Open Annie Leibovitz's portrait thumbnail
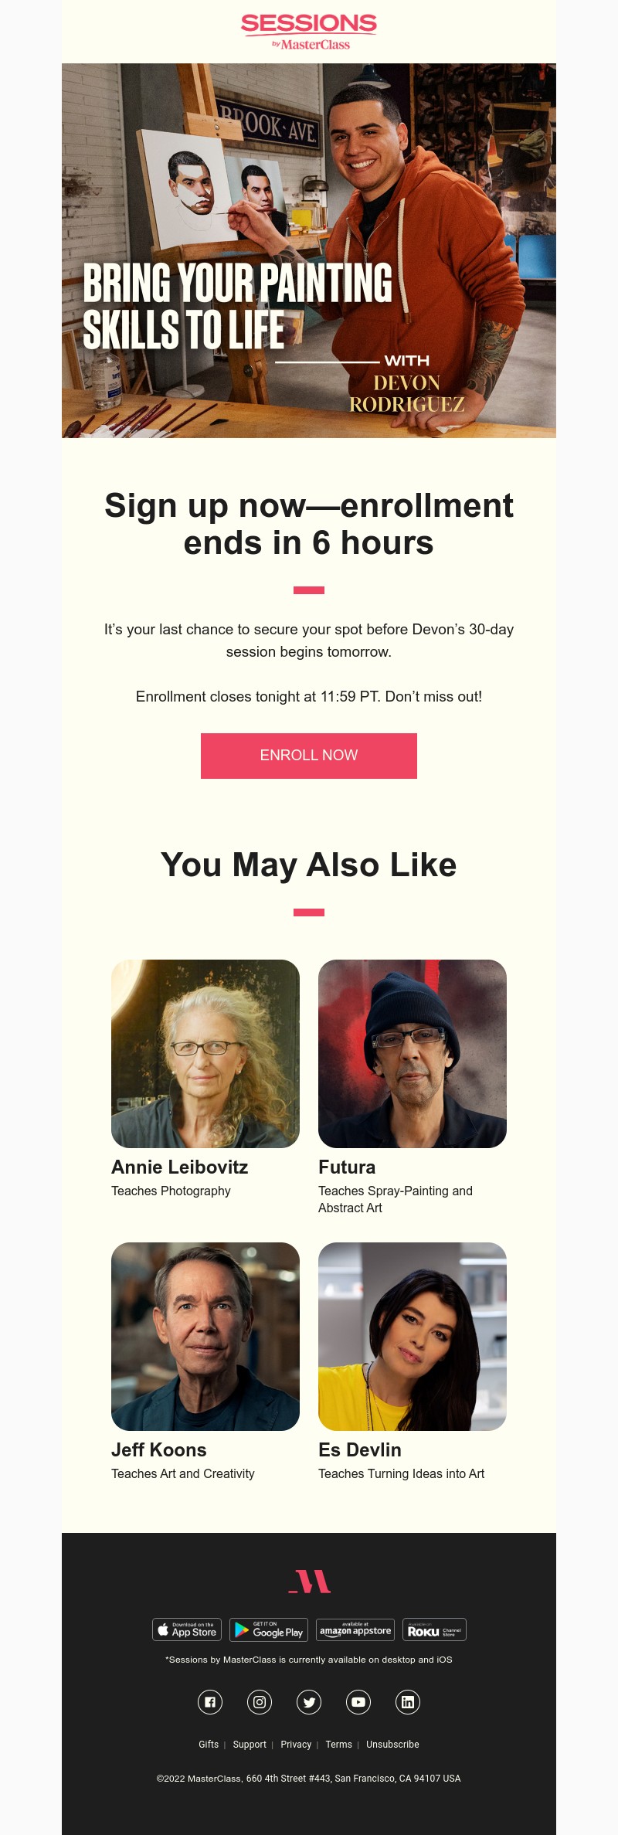 (205, 1053)
